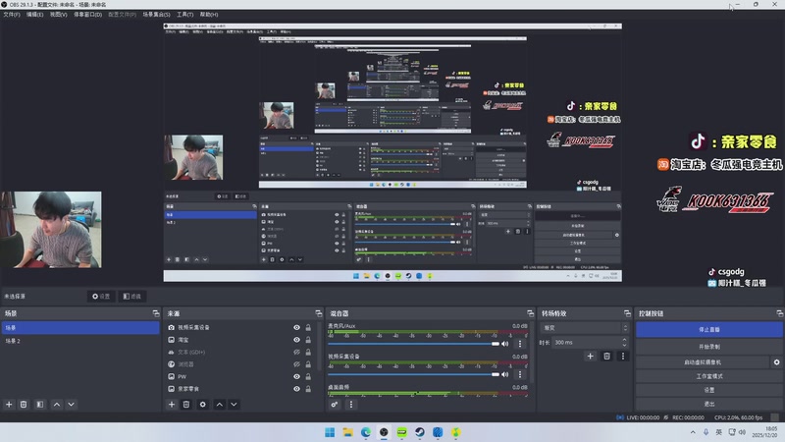Open File Explorer from the taskbar

pyautogui.click(x=348, y=432)
